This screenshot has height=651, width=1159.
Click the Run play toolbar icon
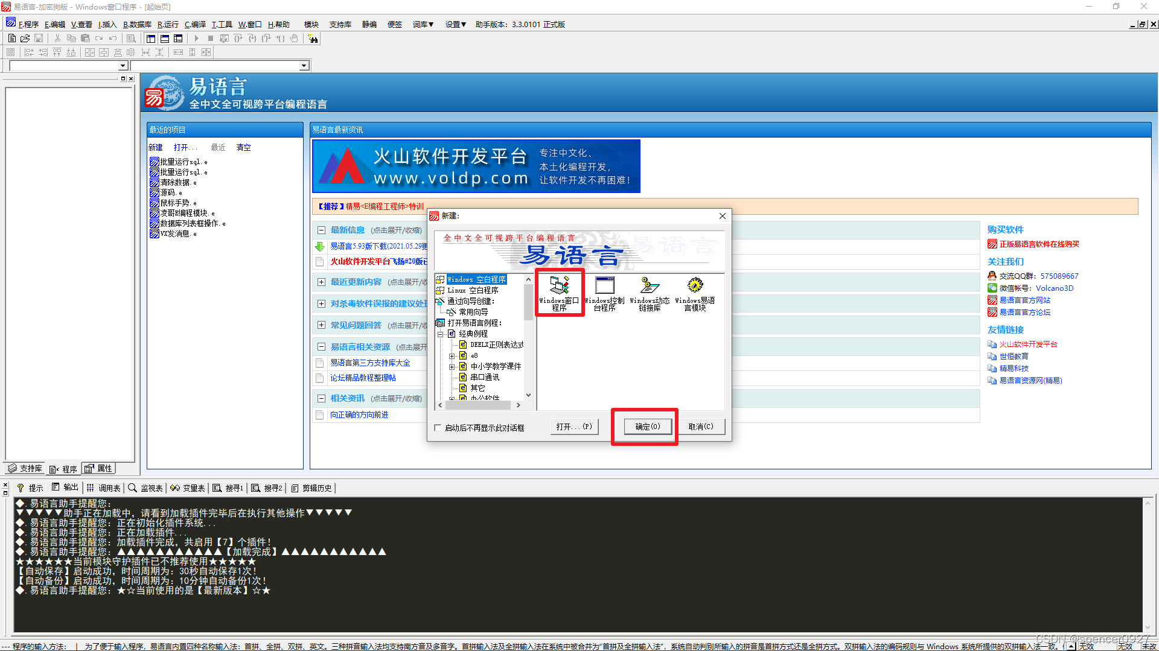pyautogui.click(x=196, y=39)
